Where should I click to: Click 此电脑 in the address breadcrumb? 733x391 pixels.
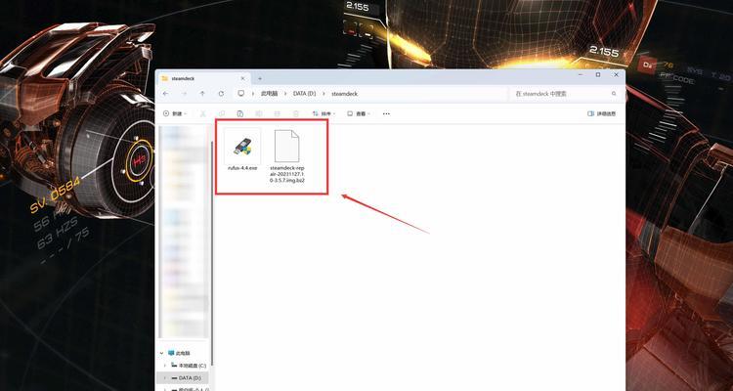[x=269, y=94]
